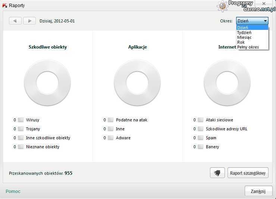Choose Pełny okres in the list
The height and width of the screenshot is (199, 276).
pos(248,47)
